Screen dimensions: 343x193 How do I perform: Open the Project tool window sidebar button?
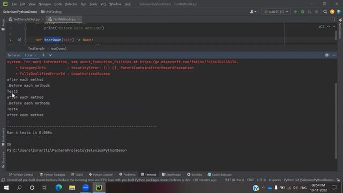(3, 24)
